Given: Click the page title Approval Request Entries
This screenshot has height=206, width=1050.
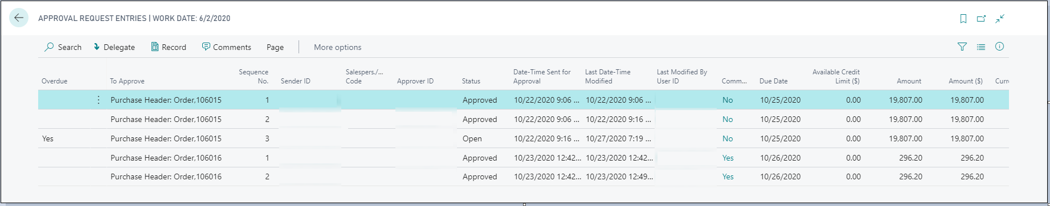Looking at the screenshot, I should pos(92,18).
